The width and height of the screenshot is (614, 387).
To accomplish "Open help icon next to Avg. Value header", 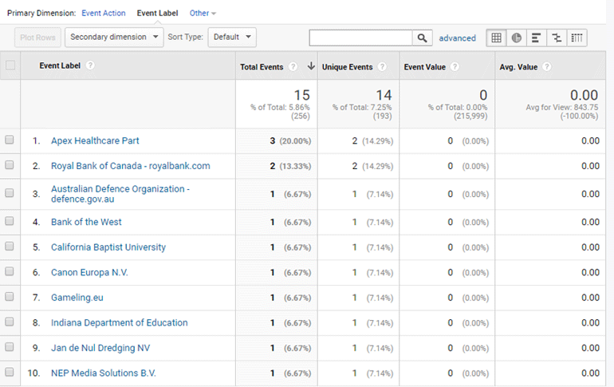I will tap(547, 67).
